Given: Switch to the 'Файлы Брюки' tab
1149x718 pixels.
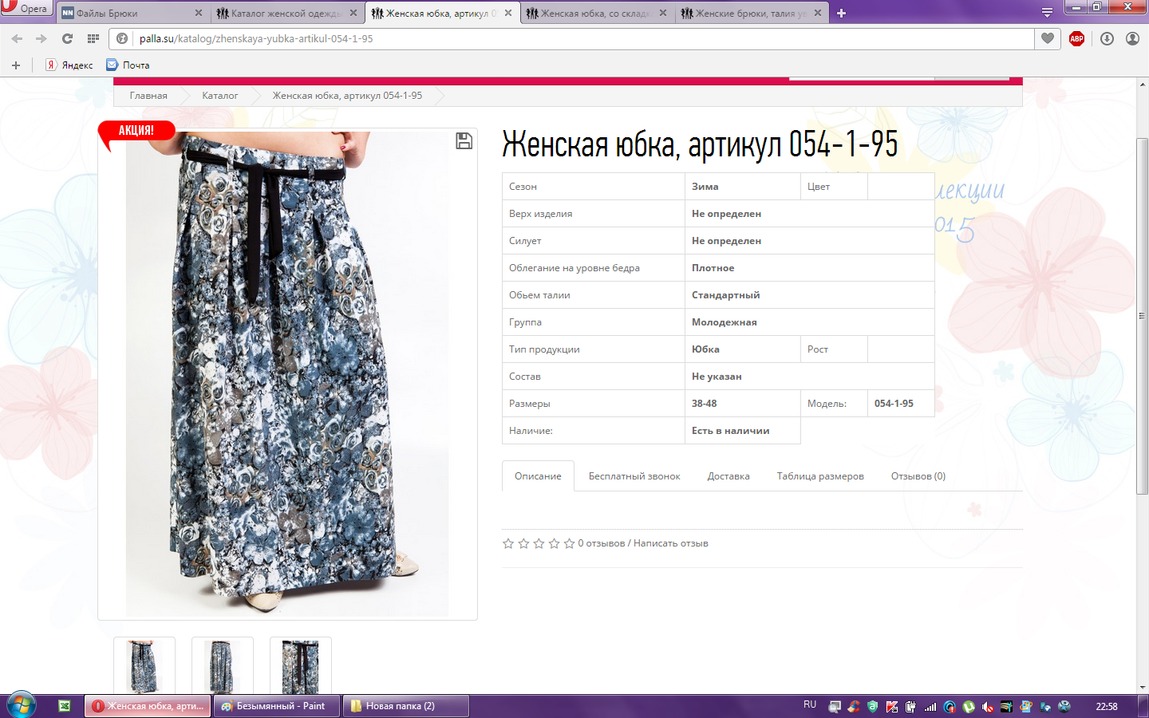Looking at the screenshot, I should [x=132, y=13].
